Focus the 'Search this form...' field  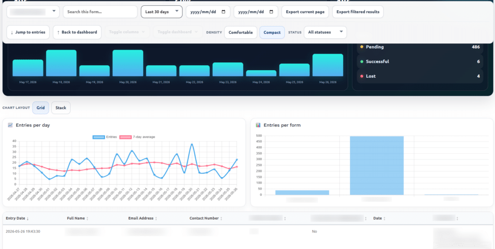100,12
